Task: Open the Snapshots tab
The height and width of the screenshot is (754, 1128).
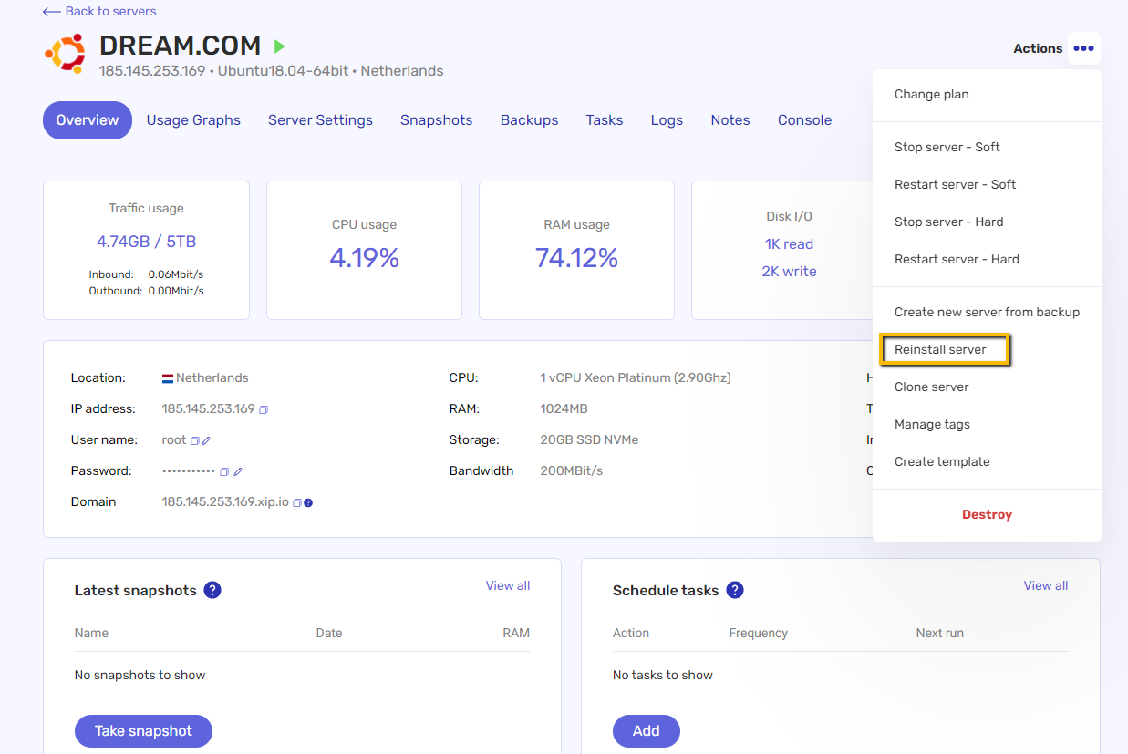Action: 436,120
